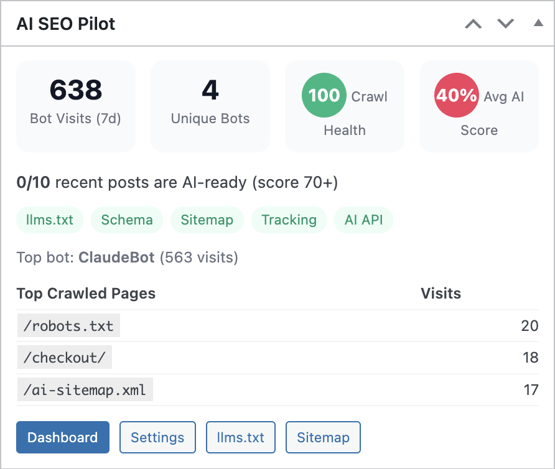Viewport: 555px width, 469px height.
Task: Click the /robots.txt crawled page
Action: [68, 326]
